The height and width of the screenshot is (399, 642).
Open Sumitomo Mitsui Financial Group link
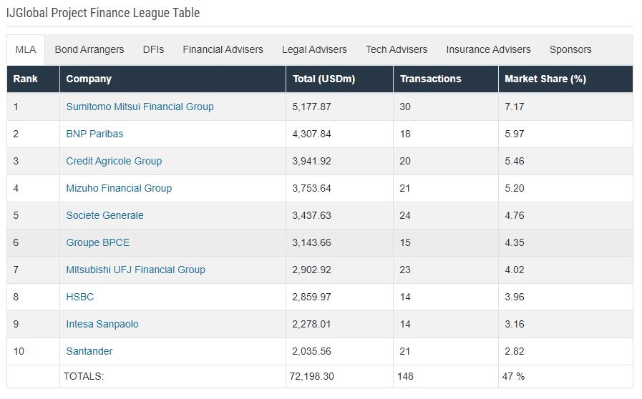coord(140,107)
